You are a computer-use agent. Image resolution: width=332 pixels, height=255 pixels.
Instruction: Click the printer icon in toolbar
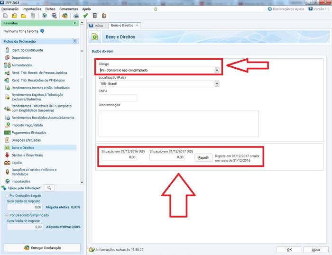pyautogui.click(x=76, y=16)
